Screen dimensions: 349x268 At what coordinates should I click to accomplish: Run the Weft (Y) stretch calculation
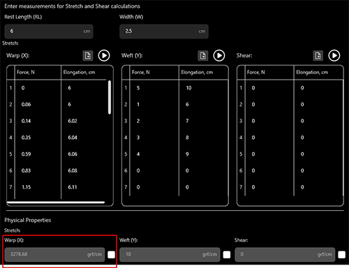(219, 56)
